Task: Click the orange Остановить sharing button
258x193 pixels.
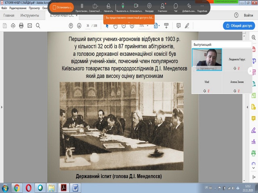Action: point(61,7)
